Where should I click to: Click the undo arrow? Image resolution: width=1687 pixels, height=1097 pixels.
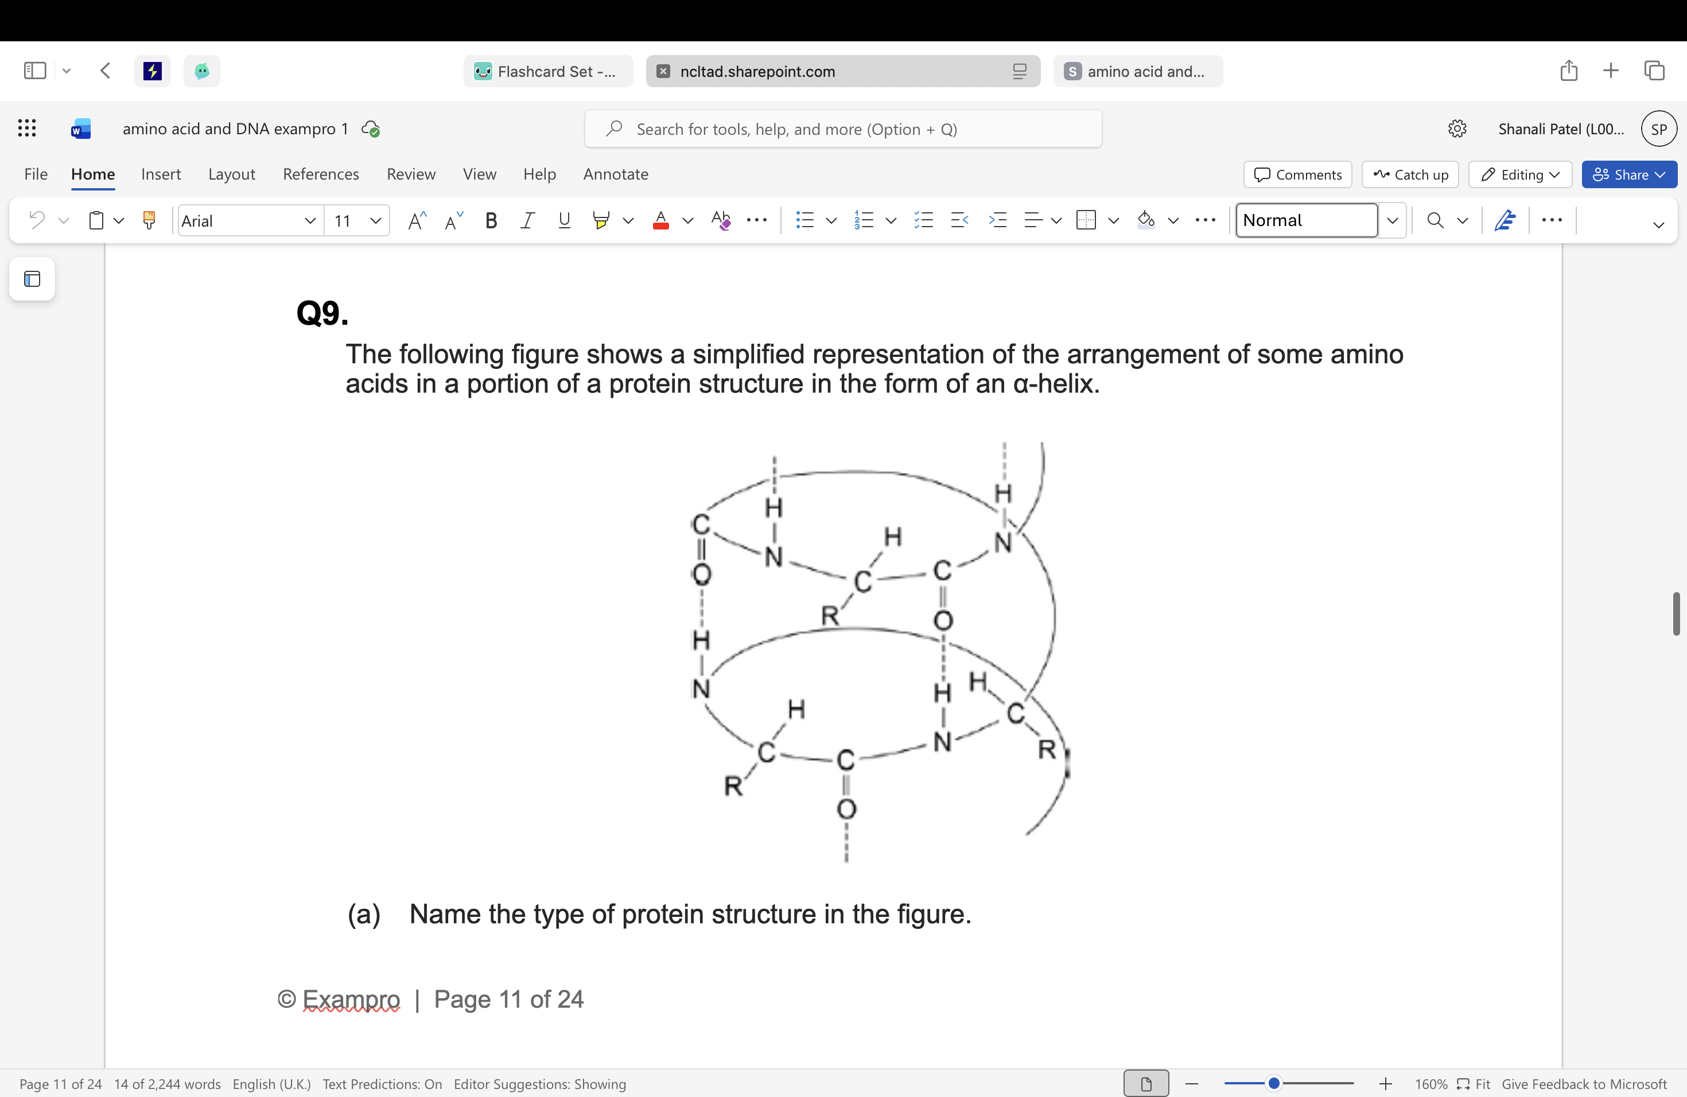36,220
